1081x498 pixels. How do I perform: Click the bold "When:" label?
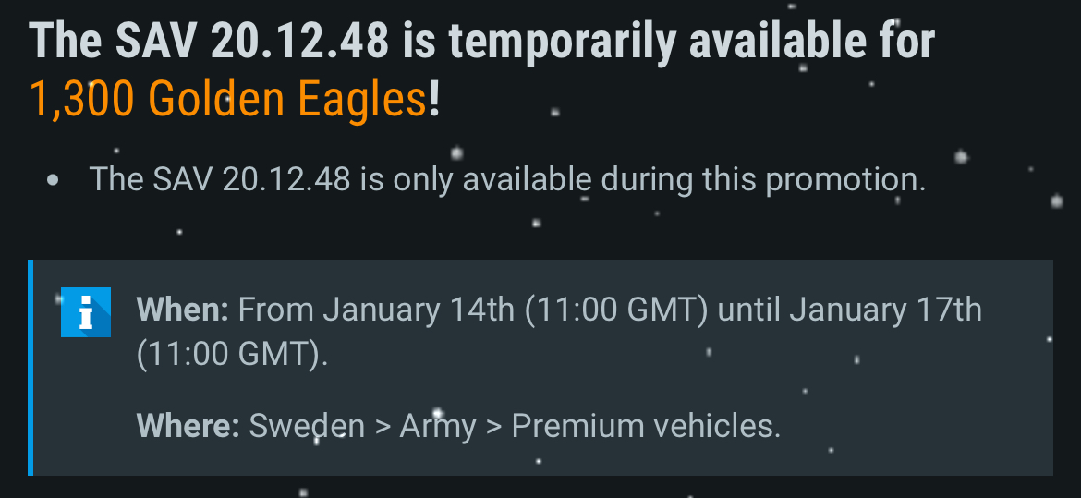(x=182, y=310)
